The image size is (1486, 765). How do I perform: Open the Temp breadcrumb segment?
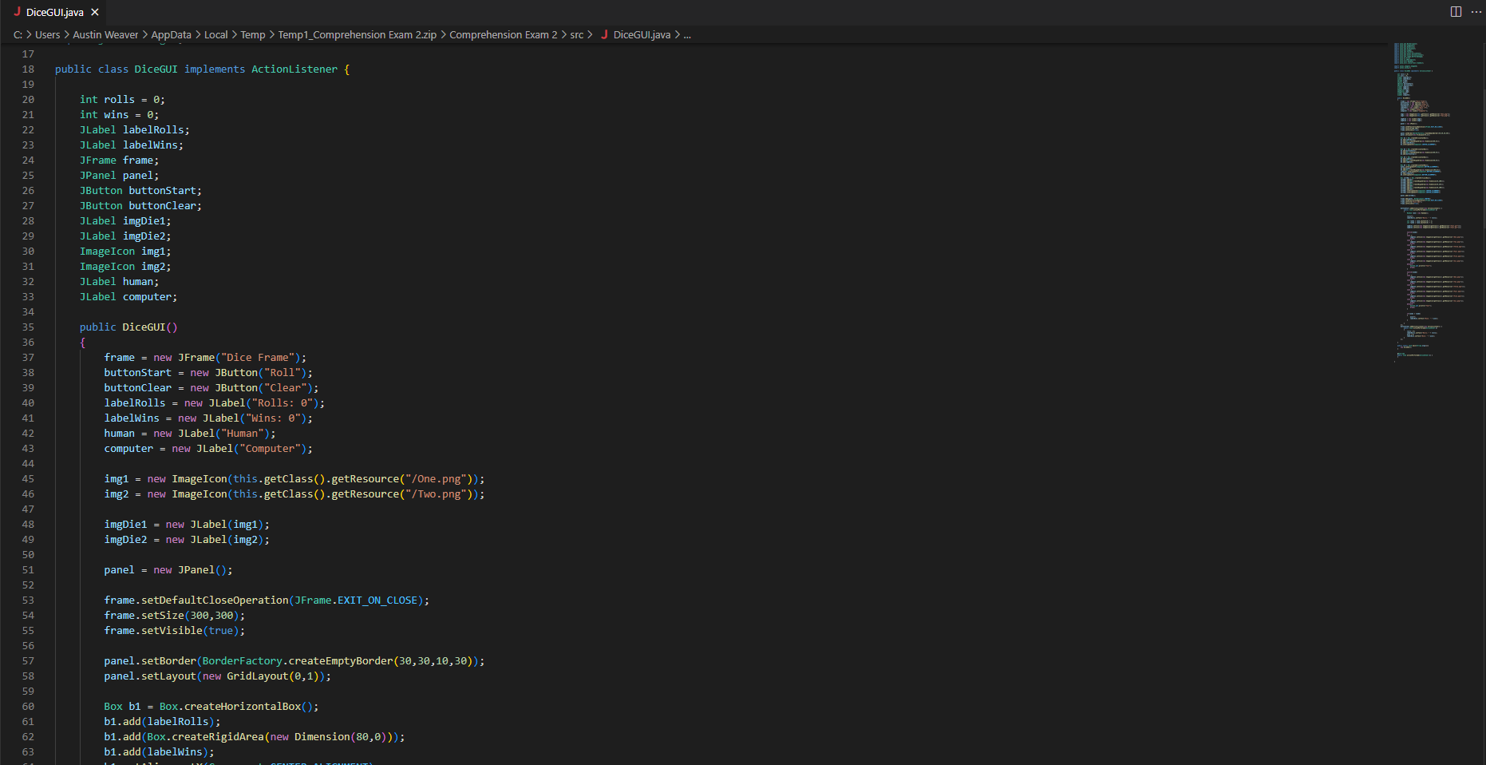[252, 34]
